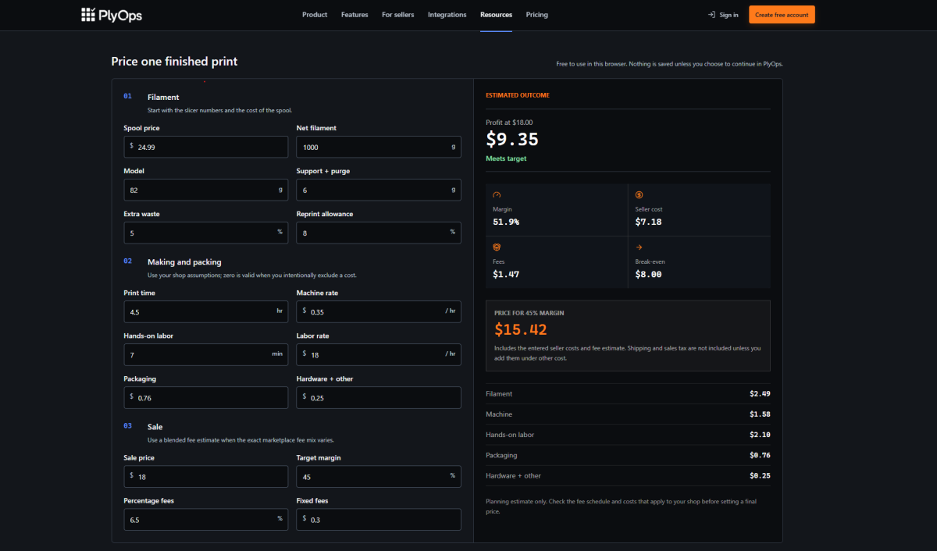Focus the Spool price field
This screenshot has width=937, height=551.
click(205, 147)
